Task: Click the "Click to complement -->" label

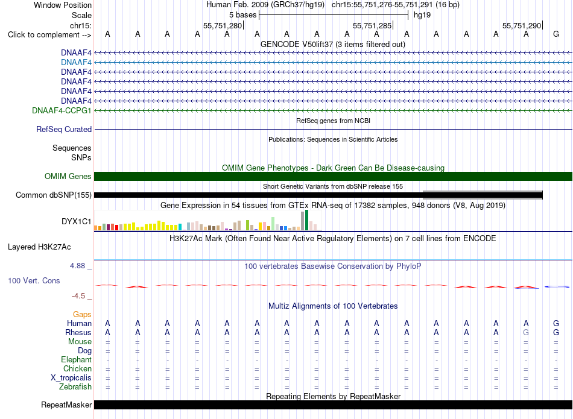Action: point(49,35)
